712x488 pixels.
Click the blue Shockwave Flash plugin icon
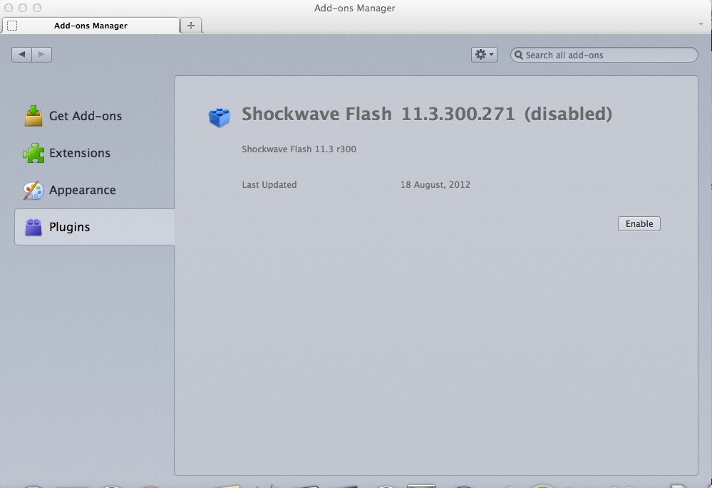click(x=220, y=117)
